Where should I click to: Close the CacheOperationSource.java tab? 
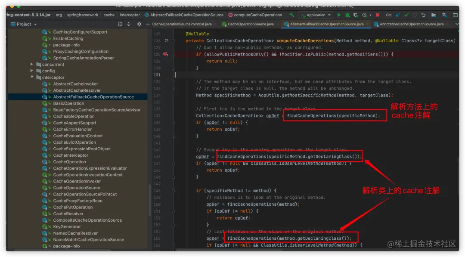point(278,24)
